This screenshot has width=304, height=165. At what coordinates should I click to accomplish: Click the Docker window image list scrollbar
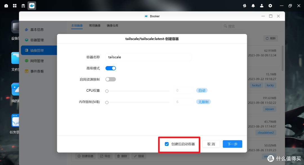[283, 58]
